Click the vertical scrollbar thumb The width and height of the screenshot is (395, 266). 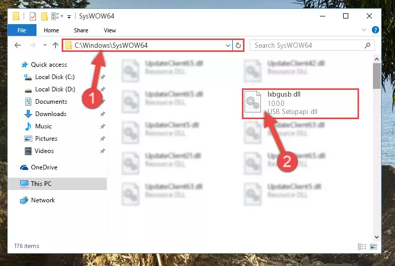[x=377, y=76]
